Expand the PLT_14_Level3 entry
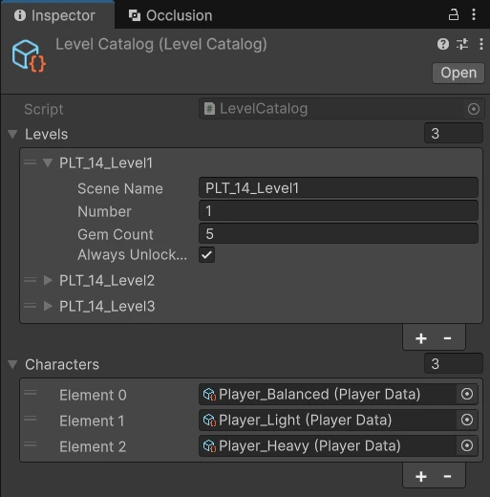 (48, 306)
